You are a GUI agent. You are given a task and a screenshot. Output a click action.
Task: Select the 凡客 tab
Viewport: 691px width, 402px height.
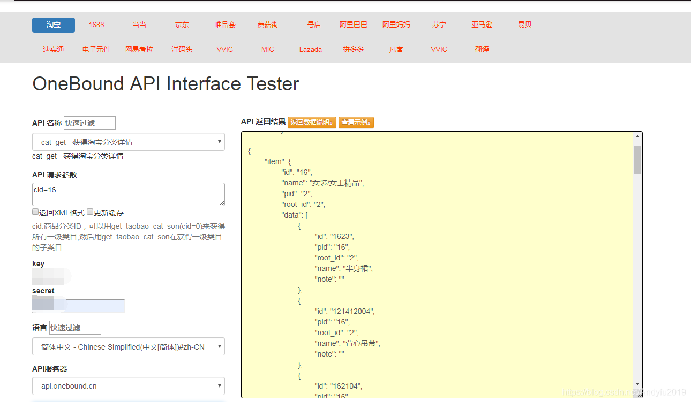(x=396, y=50)
